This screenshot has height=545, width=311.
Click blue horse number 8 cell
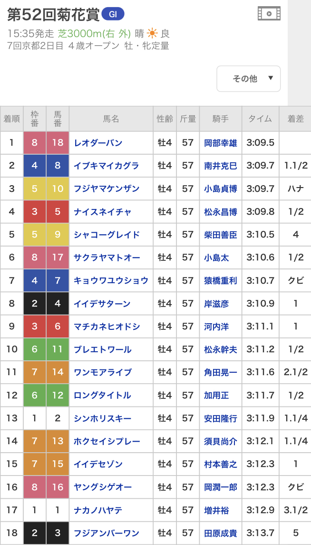pyautogui.click(x=58, y=166)
